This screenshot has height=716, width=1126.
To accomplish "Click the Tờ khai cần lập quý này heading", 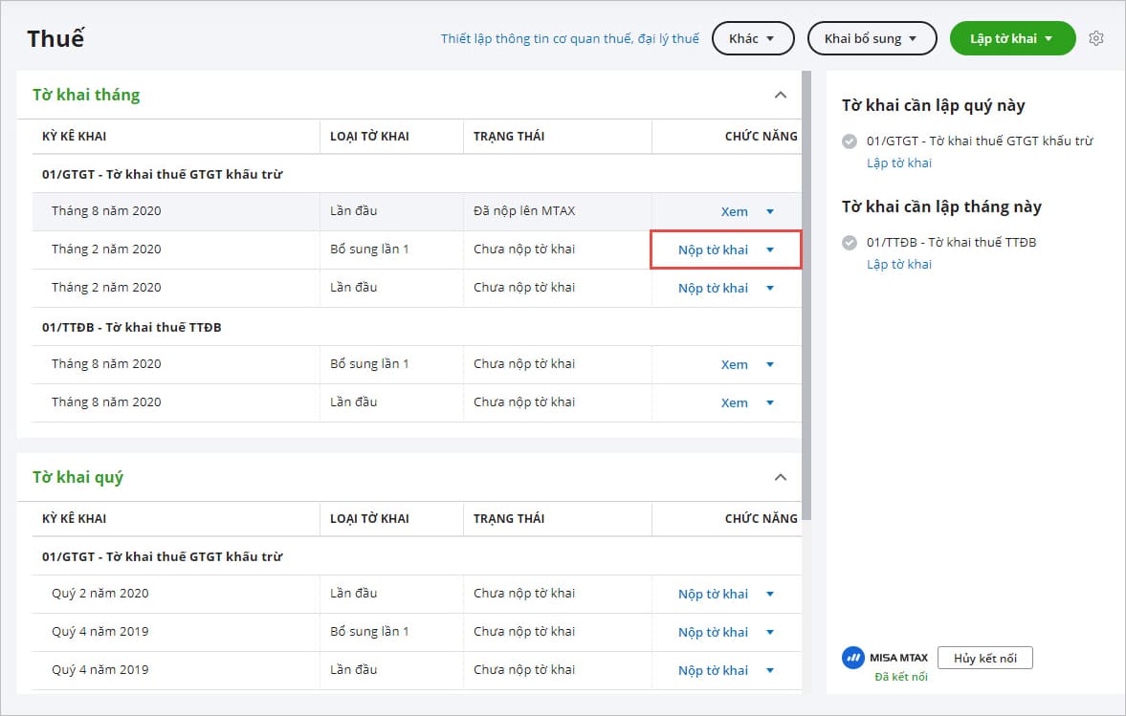I will tap(933, 105).
